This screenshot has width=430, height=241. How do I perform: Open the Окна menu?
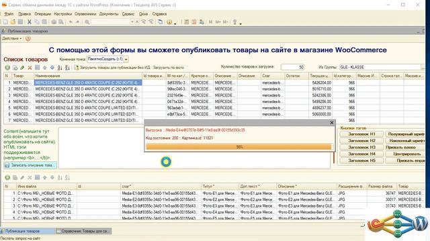pyautogui.click(x=143, y=14)
